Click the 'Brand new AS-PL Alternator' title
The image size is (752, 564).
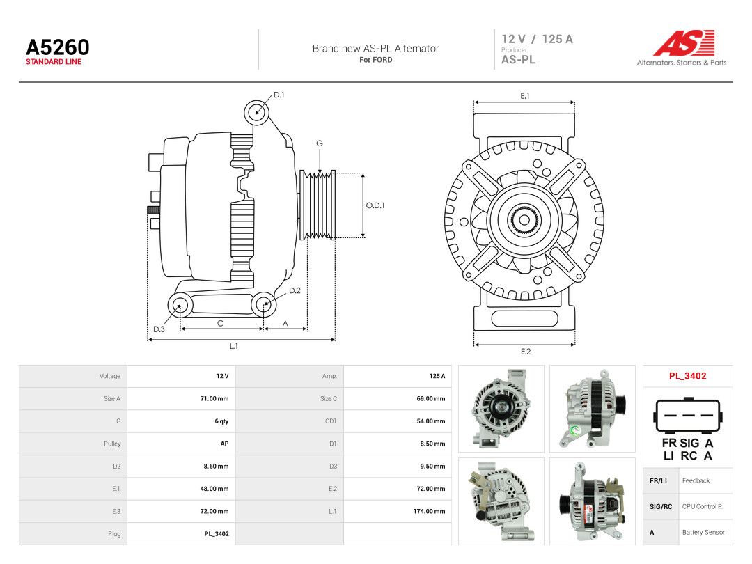click(375, 49)
